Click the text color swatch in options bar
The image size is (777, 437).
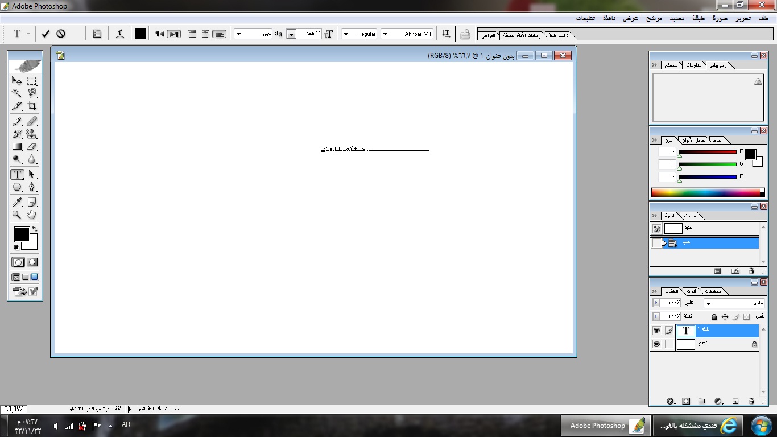[140, 34]
